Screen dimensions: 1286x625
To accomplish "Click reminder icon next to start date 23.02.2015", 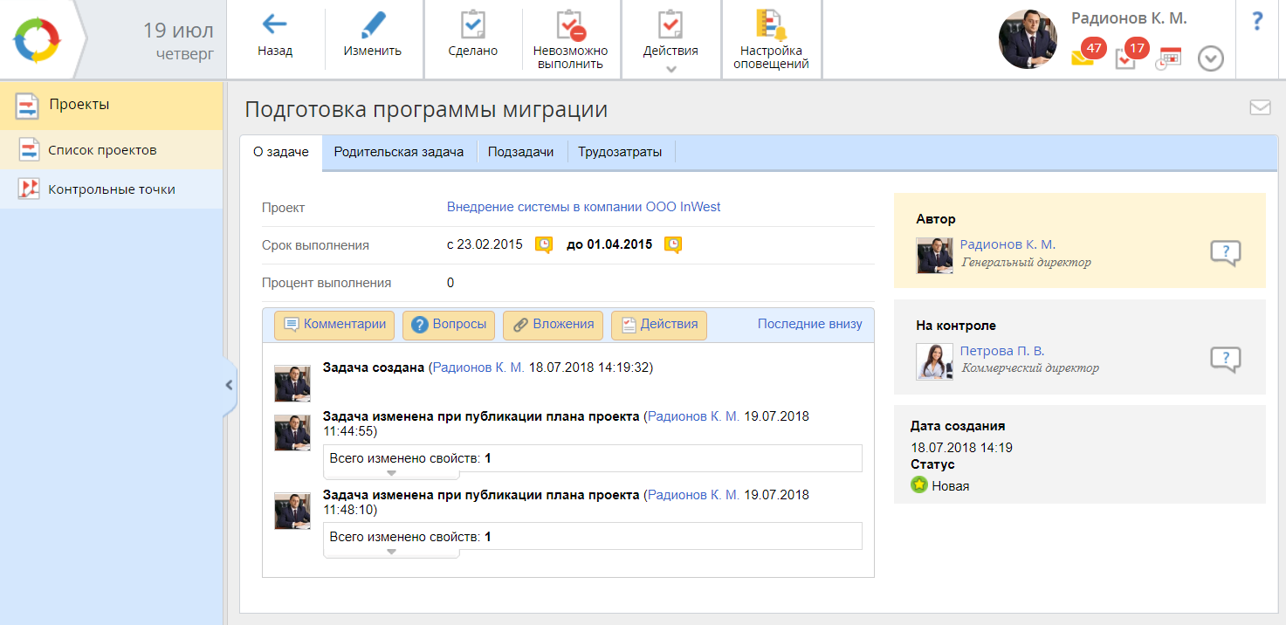I will click(543, 245).
